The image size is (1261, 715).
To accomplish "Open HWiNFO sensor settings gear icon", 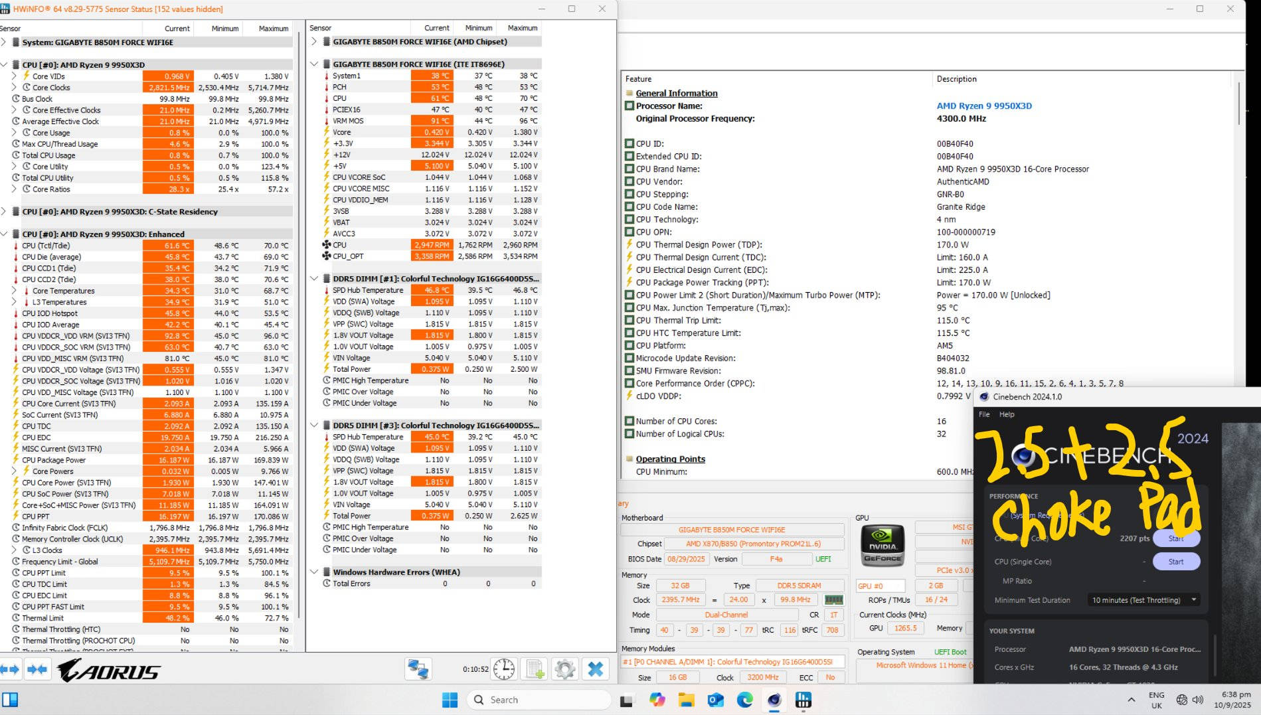I will [x=565, y=669].
